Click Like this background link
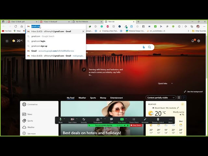Screen dimensions: 208x156 [193, 92]
